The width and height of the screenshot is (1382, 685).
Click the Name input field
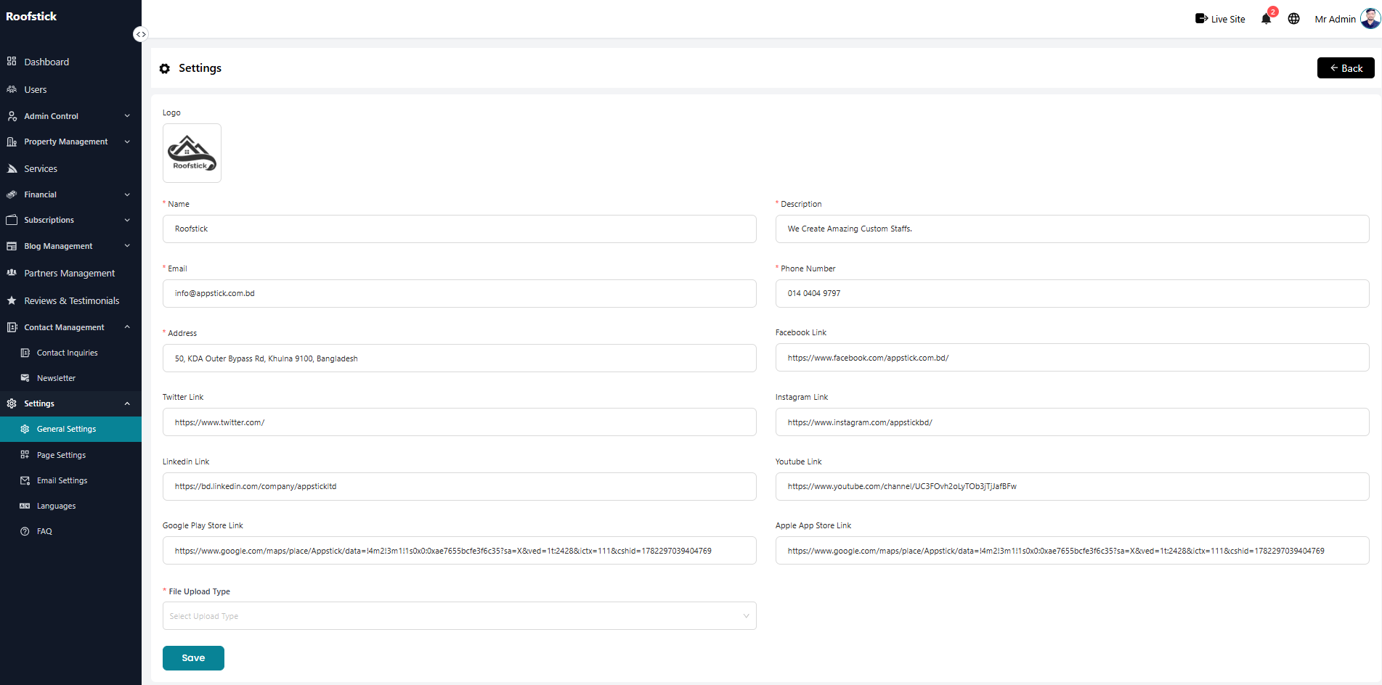tap(459, 229)
